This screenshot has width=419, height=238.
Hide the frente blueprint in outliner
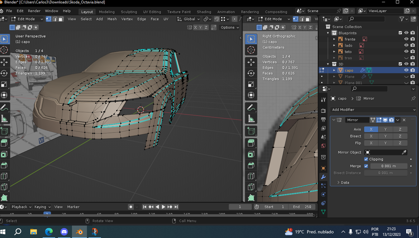tap(406, 39)
